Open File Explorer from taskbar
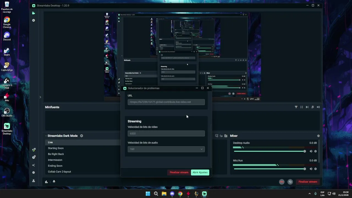 click(164, 194)
